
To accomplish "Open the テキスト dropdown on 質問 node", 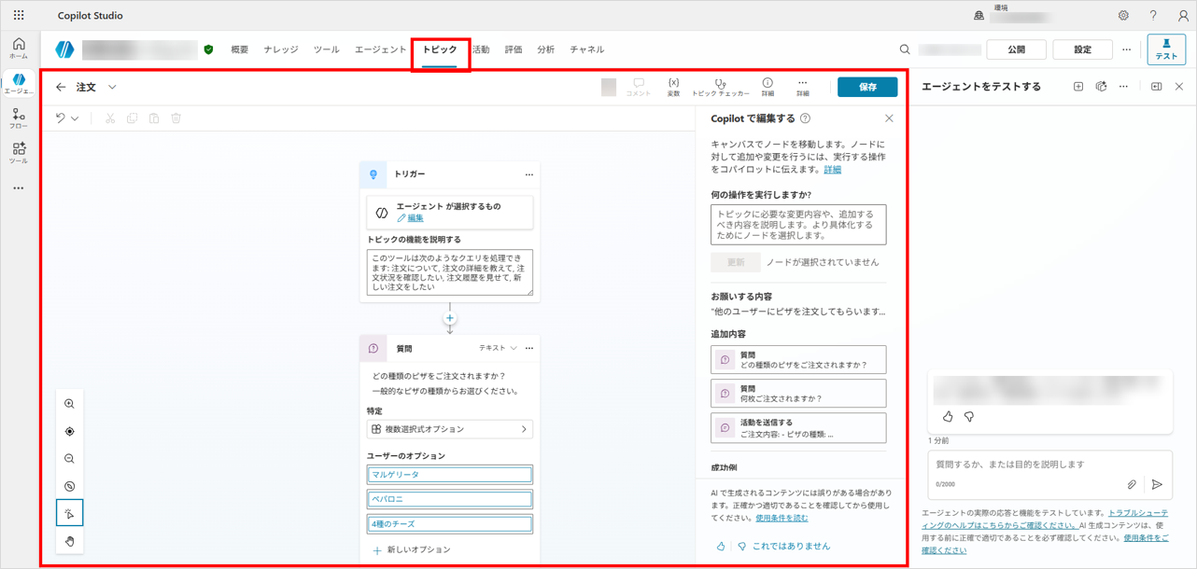I will [498, 348].
